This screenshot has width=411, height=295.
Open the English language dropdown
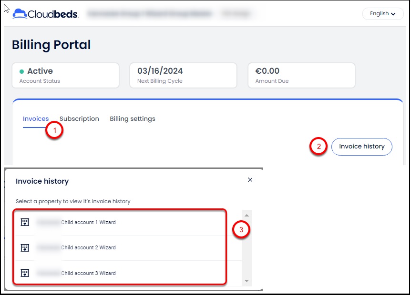[382, 14]
